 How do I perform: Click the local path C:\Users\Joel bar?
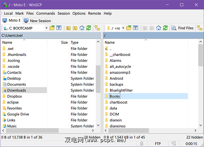coord(51,35)
